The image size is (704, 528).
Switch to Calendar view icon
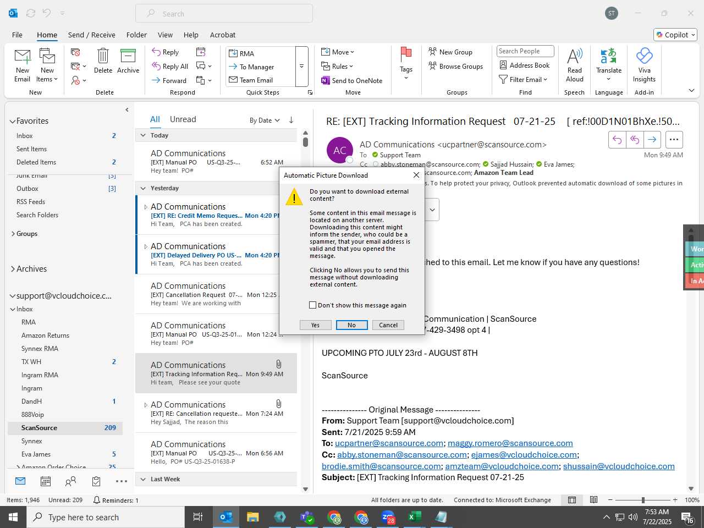pyautogui.click(x=46, y=482)
